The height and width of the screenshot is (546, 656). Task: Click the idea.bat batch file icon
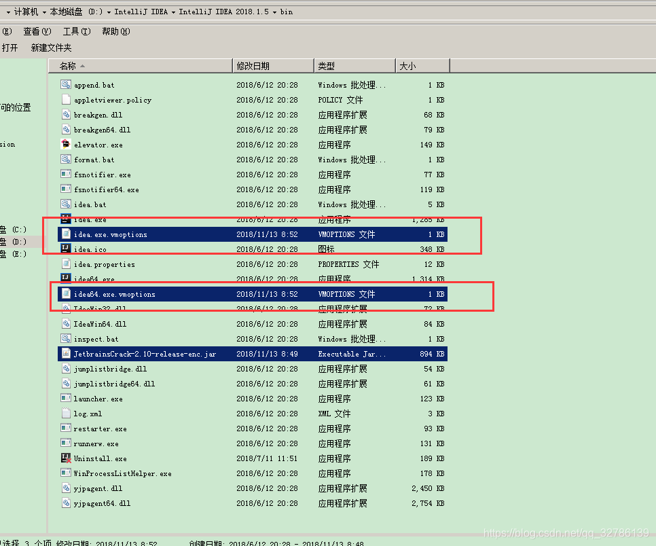[x=66, y=204]
